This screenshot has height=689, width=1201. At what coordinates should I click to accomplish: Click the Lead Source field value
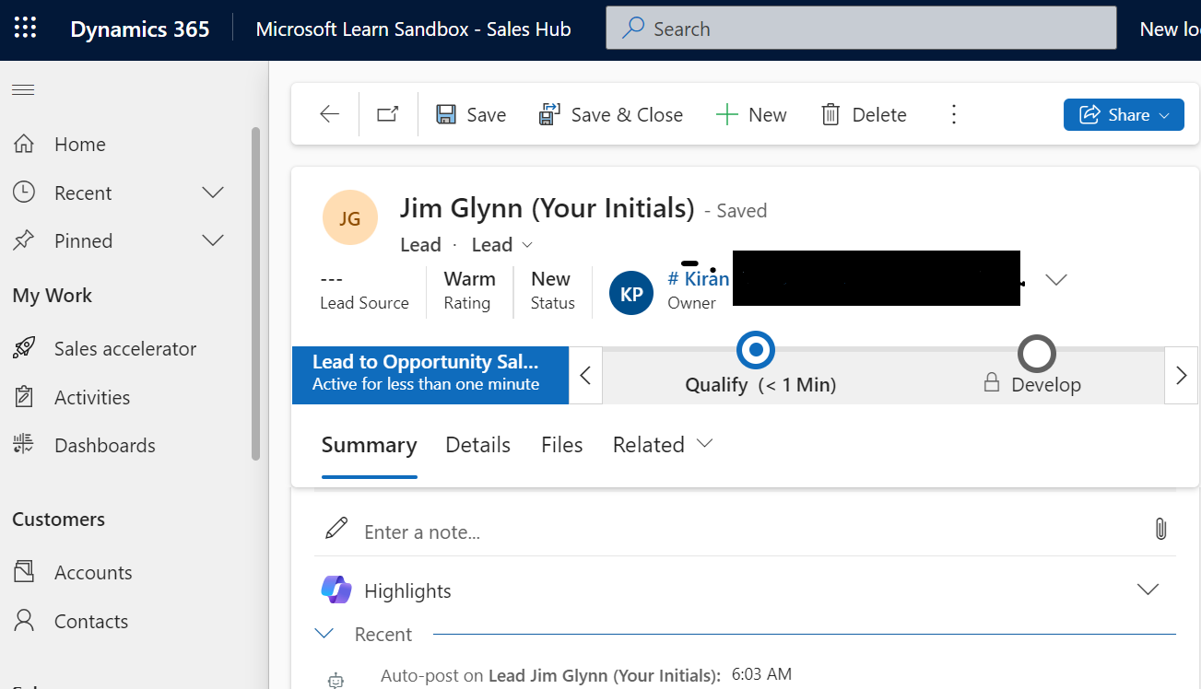tap(331, 278)
